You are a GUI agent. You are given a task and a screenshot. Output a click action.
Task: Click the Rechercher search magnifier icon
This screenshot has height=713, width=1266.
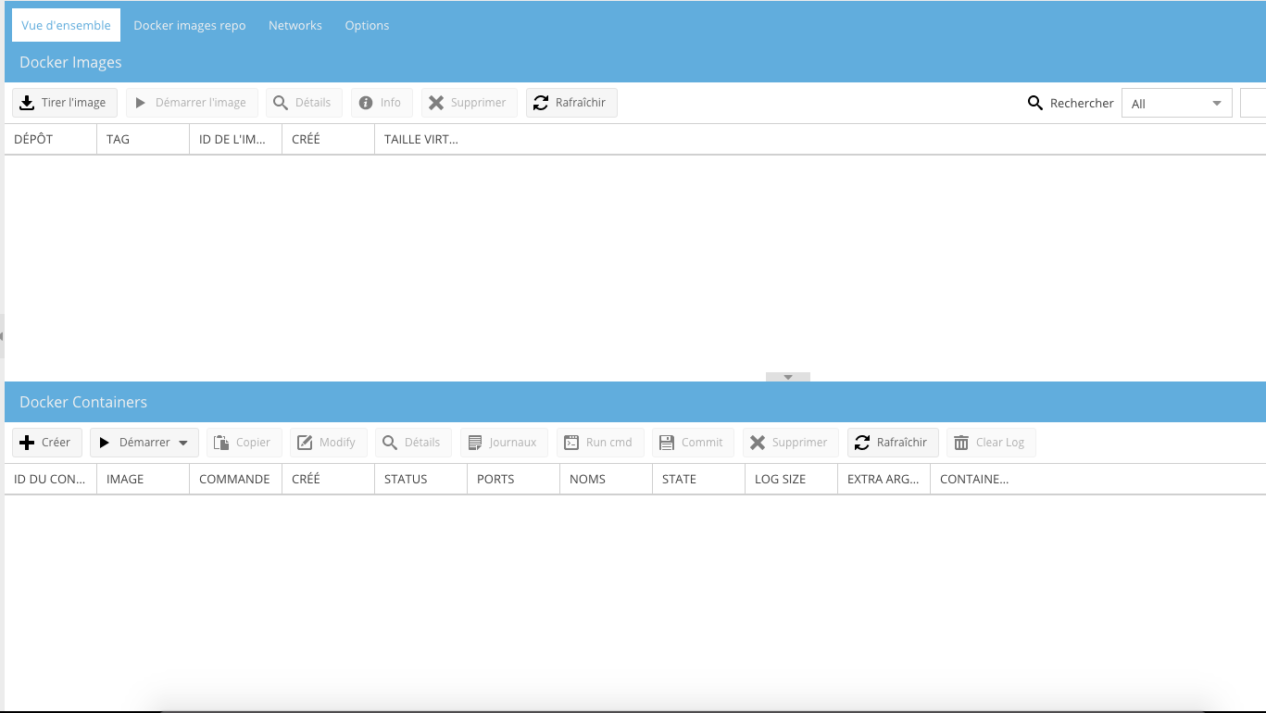coord(1035,103)
